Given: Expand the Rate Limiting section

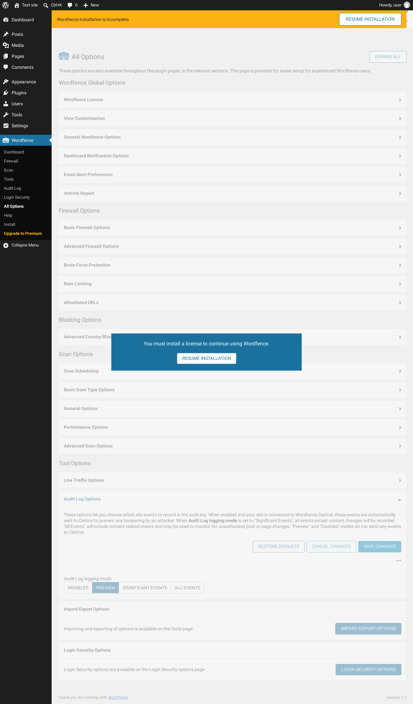Looking at the screenshot, I should point(232,284).
